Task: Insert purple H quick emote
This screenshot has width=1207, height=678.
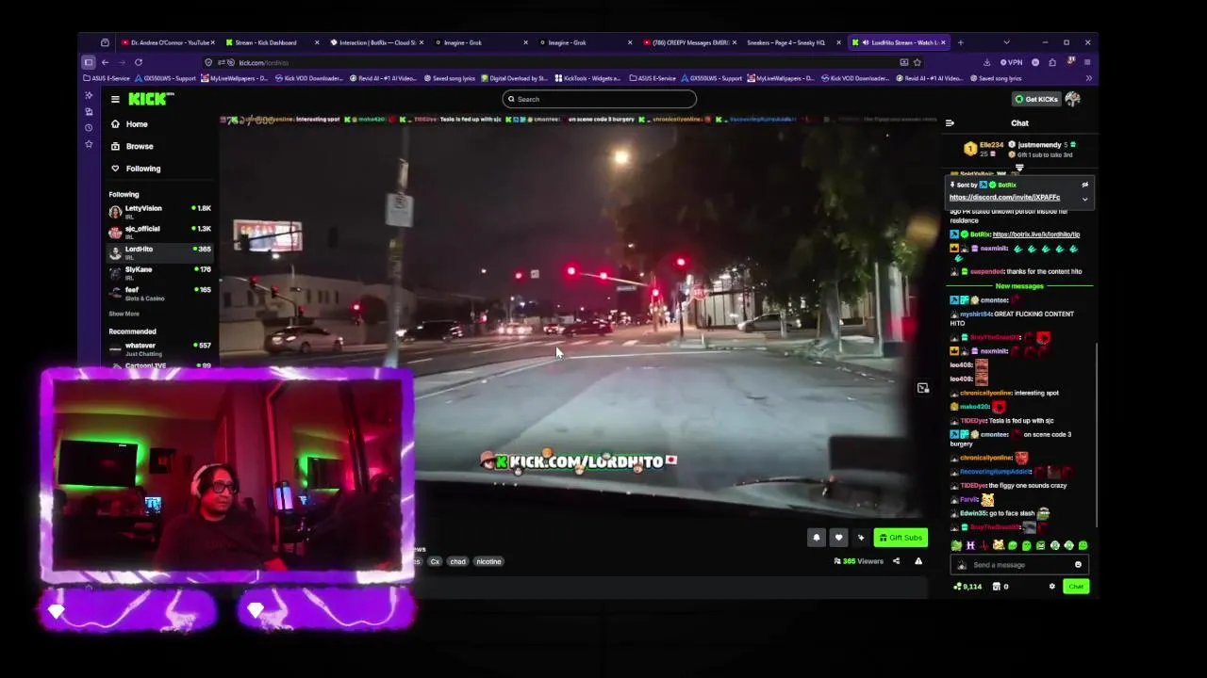Action: point(970,546)
